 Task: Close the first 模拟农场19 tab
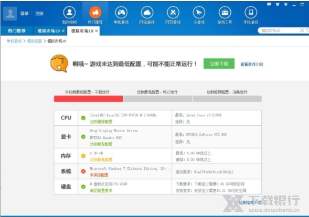pyautogui.click(x=63, y=31)
